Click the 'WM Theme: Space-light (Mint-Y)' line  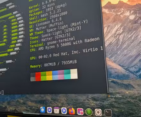click(x=59, y=28)
